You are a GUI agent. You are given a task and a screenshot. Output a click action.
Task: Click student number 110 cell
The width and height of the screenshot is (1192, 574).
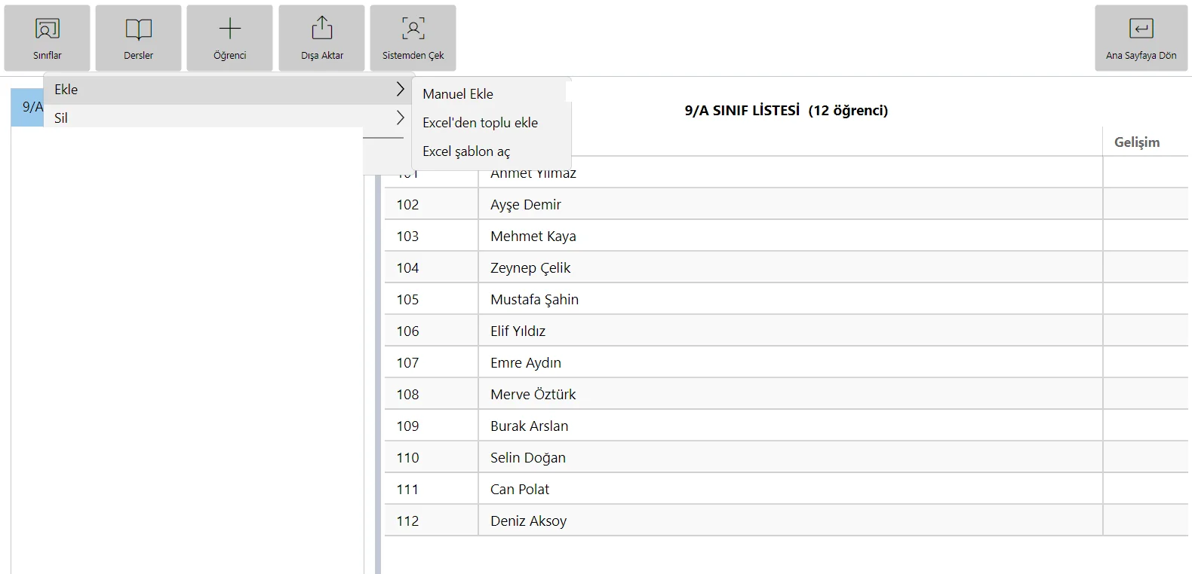coord(431,458)
